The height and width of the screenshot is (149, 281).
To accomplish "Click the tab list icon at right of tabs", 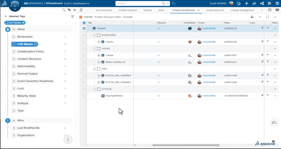I will pos(269,10).
